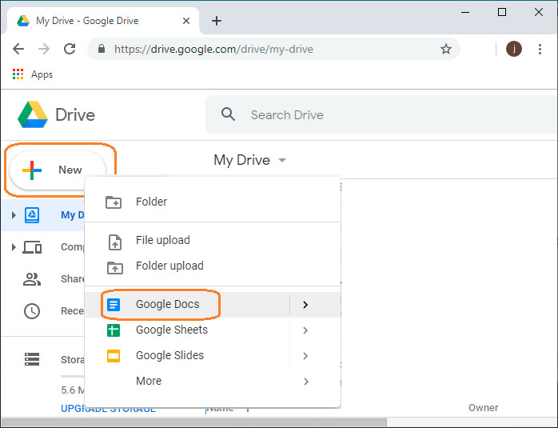
Task: Choose Folder upload from the menu
Action: pyautogui.click(x=213, y=266)
